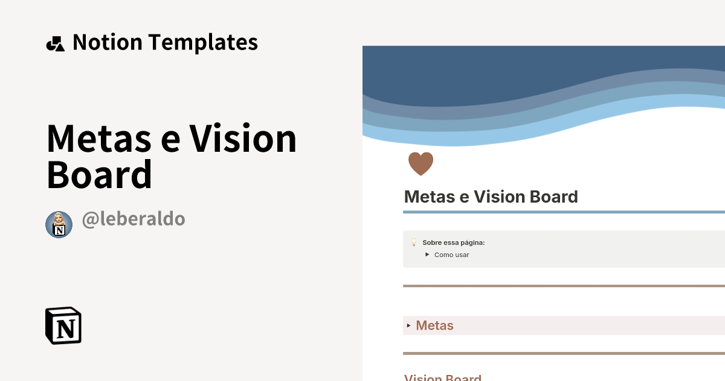Select the heart emoji above the page title
The image size is (725, 381).
pyautogui.click(x=420, y=163)
